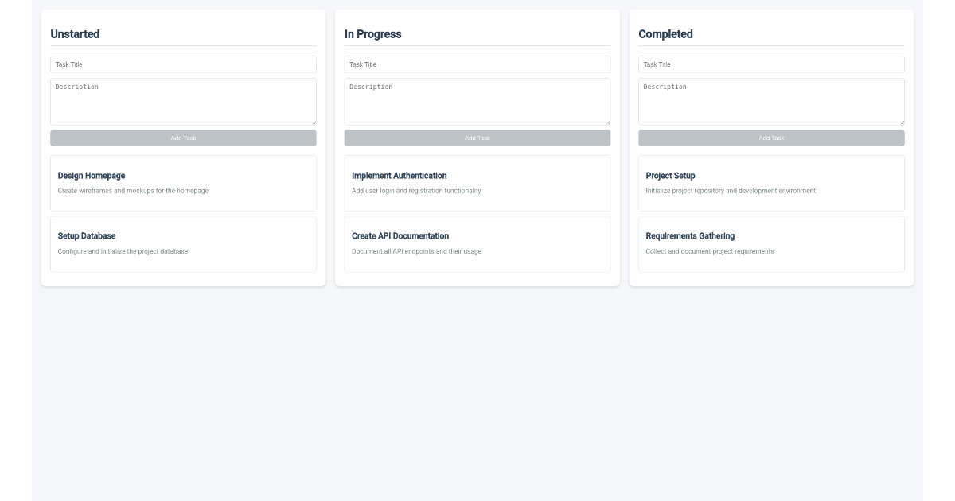Open the Design Homepage task card
The image size is (955, 501).
point(183,183)
